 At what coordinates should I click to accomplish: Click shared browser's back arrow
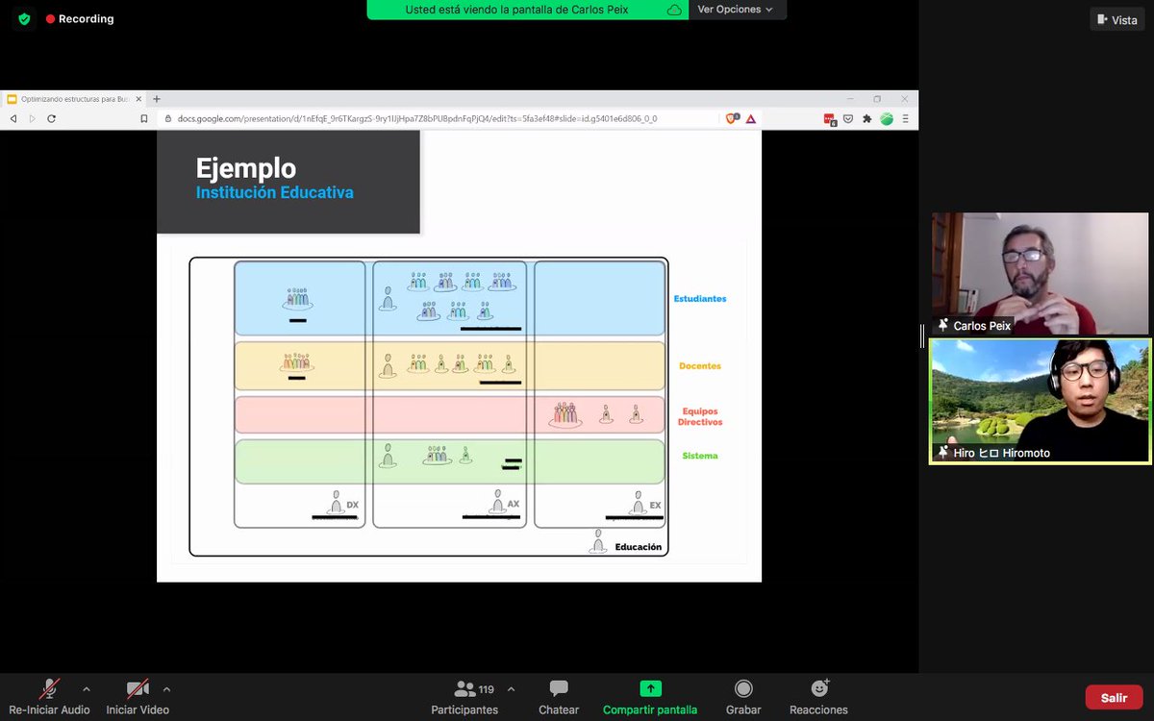pos(13,118)
